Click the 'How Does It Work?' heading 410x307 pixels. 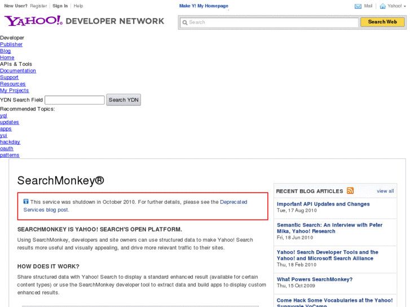(x=48, y=266)
